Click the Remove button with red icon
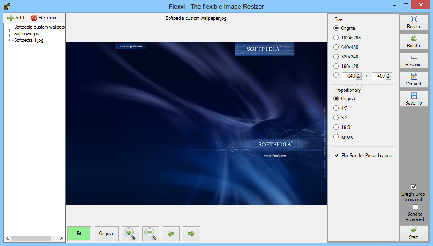This screenshot has height=246, width=433. pos(44,18)
